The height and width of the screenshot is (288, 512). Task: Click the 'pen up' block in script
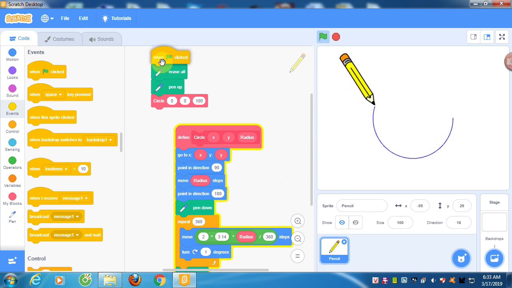tap(168, 87)
